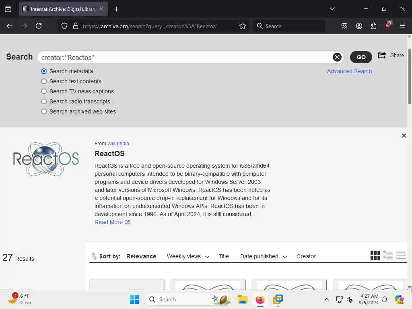Click the Windows taskbar Search box
Image resolution: width=412 pixels, height=309 pixels.
pos(189,299)
